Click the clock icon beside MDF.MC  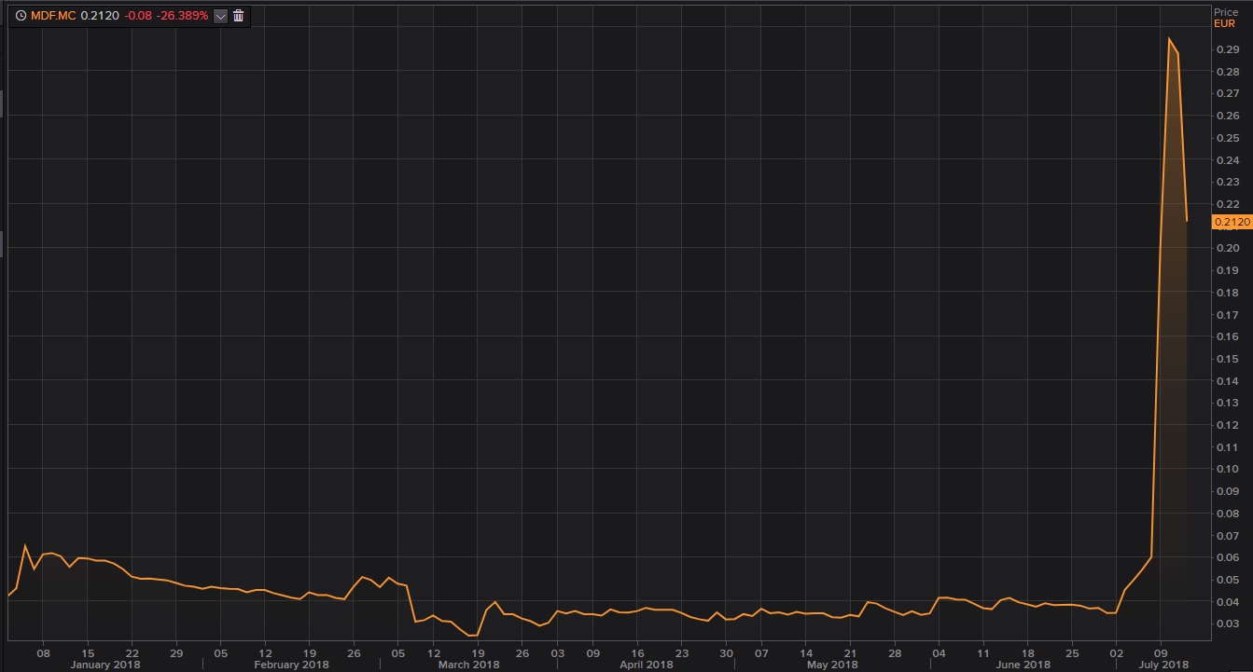[21, 16]
